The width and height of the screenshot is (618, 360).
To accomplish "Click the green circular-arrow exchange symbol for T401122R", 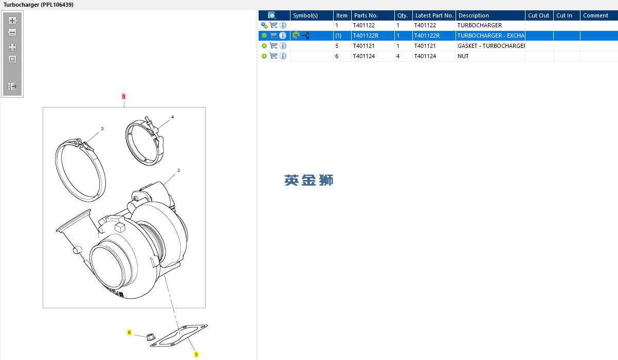I will click(x=296, y=35).
